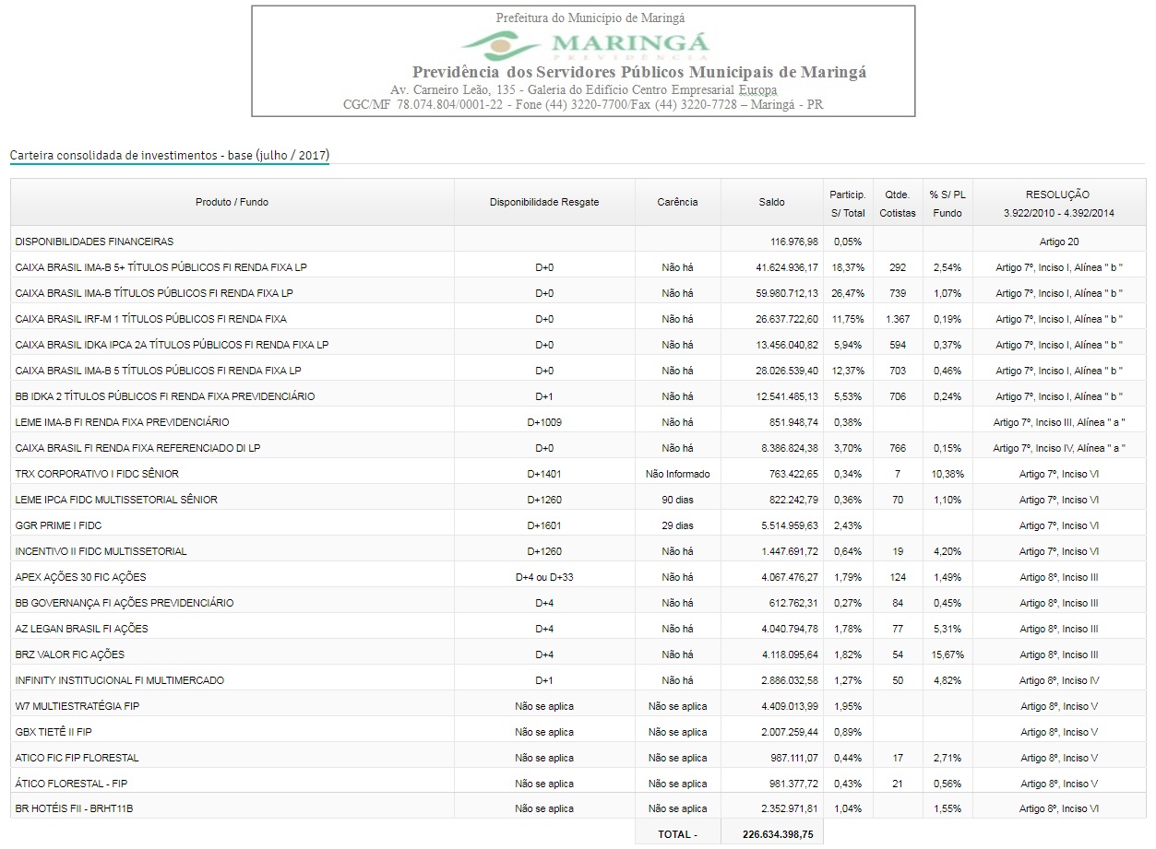Click the 'BRZ VALOR FIC AÇÕES' entry
The image size is (1156, 849).
coord(69,654)
